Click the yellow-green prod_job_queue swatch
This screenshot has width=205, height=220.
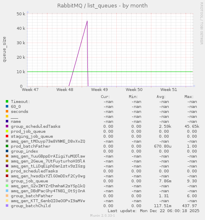pos(7,131)
